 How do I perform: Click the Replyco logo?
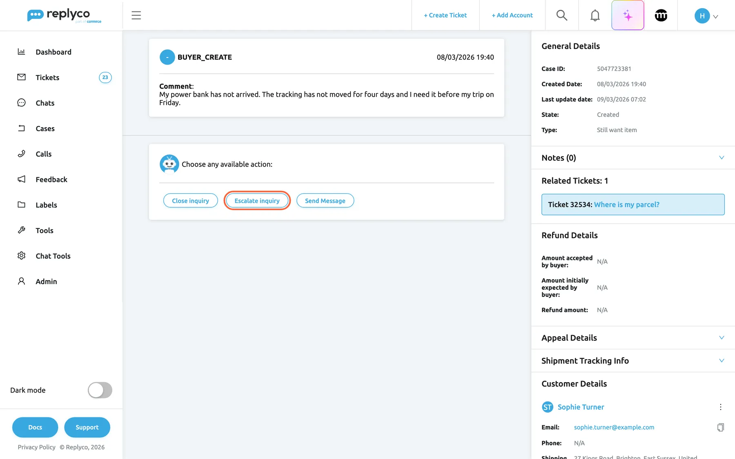[x=64, y=16]
